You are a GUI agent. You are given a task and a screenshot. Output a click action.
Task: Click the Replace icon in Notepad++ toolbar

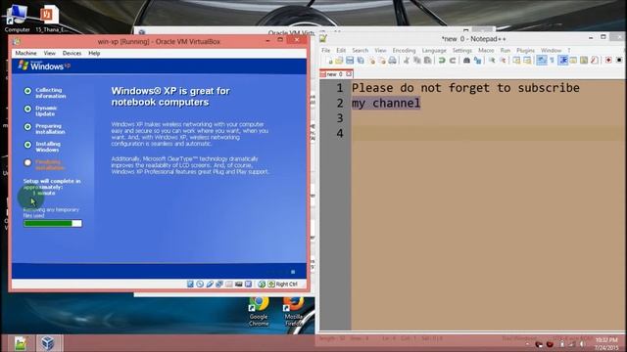click(x=477, y=61)
